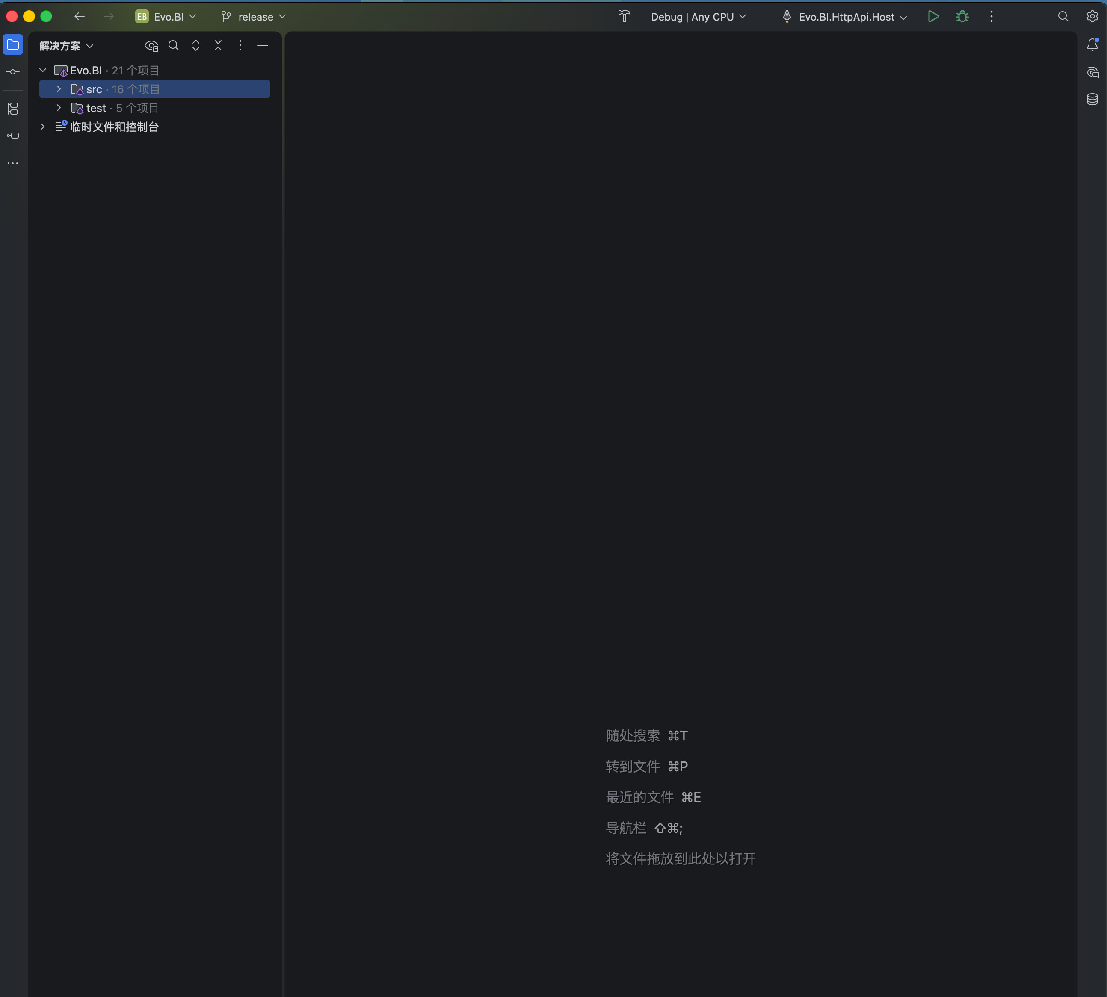Open the release branch dropdown
This screenshot has height=997, width=1107.
coord(253,16)
